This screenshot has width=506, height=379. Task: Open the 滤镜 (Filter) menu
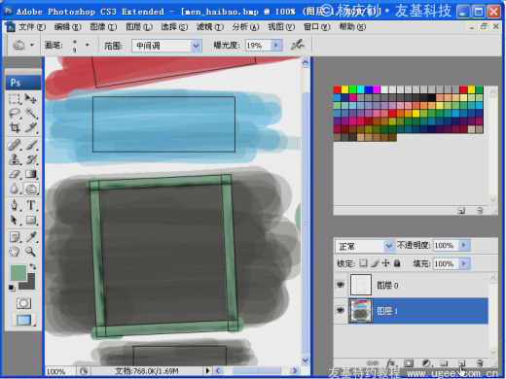pos(210,27)
